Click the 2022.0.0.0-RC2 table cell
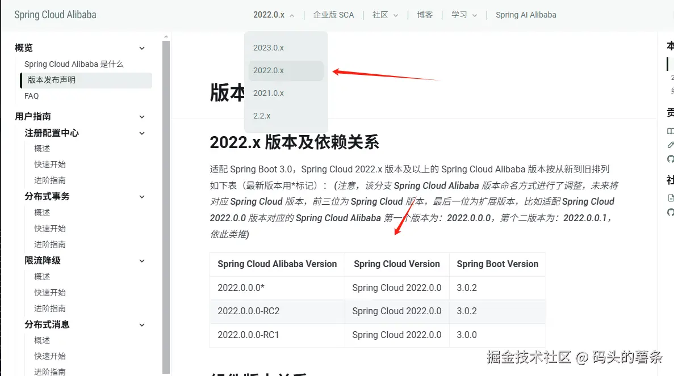Viewport: 674px width, 376px height. pos(277,311)
